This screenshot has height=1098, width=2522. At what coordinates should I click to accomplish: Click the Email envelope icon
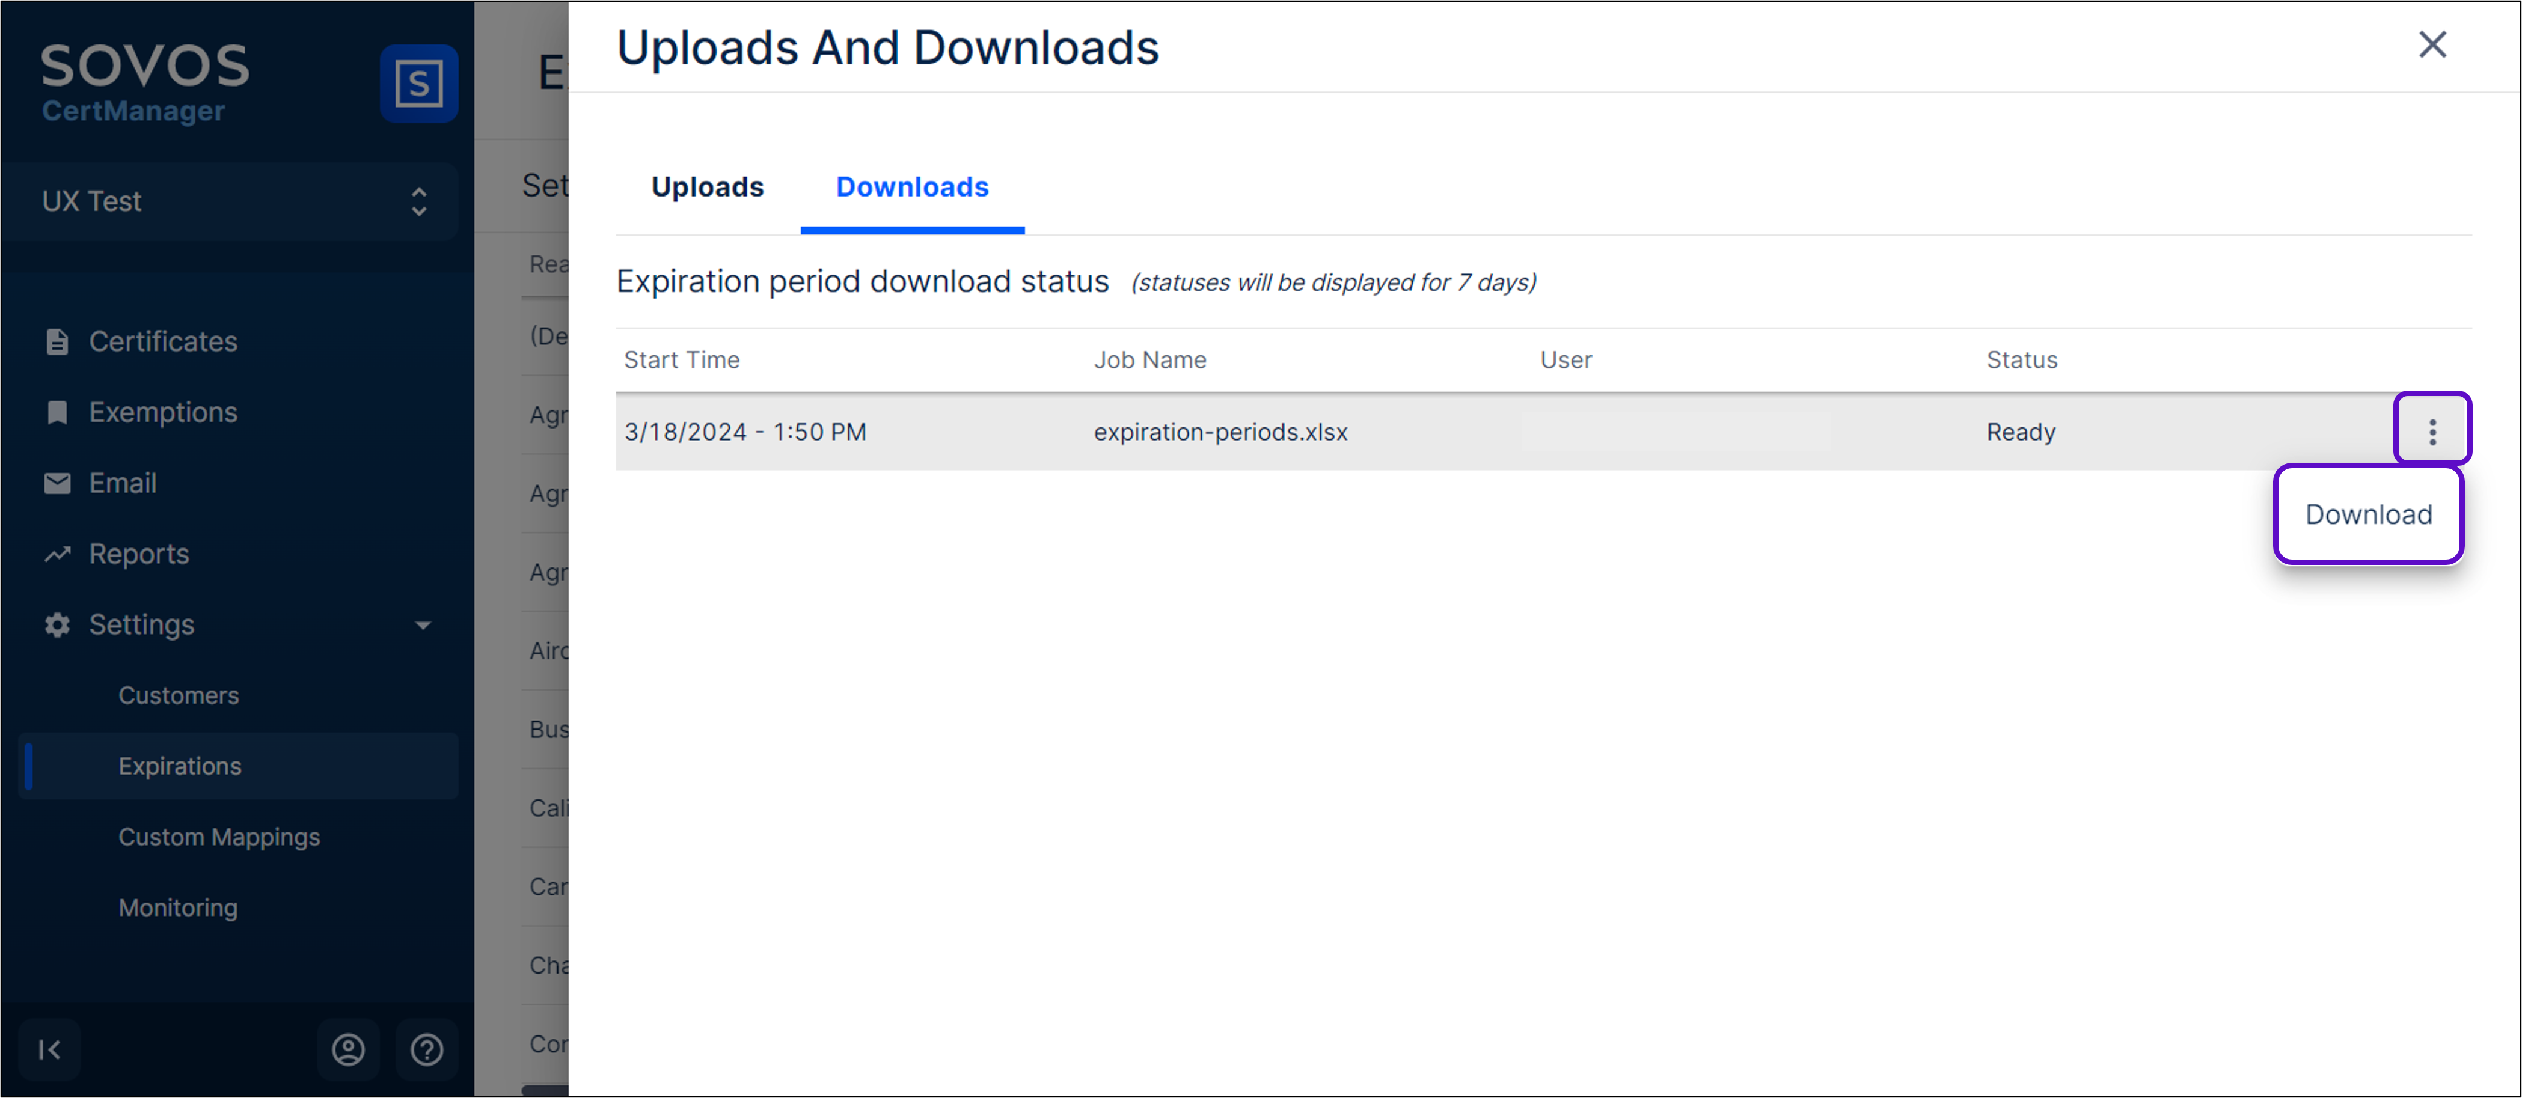57,483
